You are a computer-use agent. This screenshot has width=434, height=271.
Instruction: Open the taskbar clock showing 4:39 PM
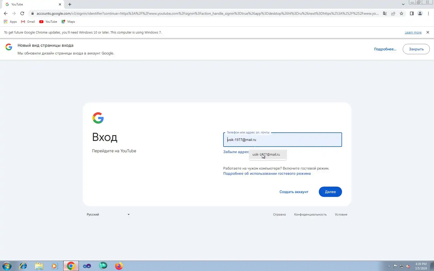pyautogui.click(x=421, y=266)
